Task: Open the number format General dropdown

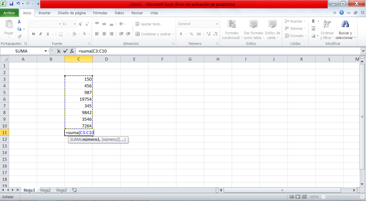Action: [216, 24]
